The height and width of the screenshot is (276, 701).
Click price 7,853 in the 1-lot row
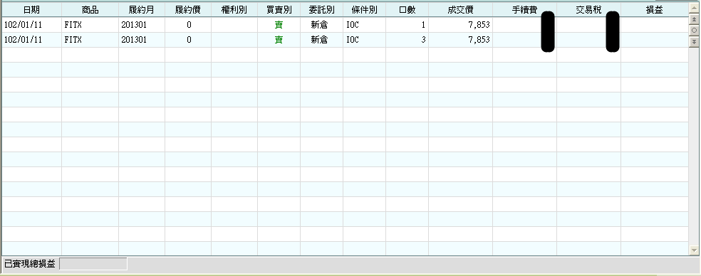[479, 25]
